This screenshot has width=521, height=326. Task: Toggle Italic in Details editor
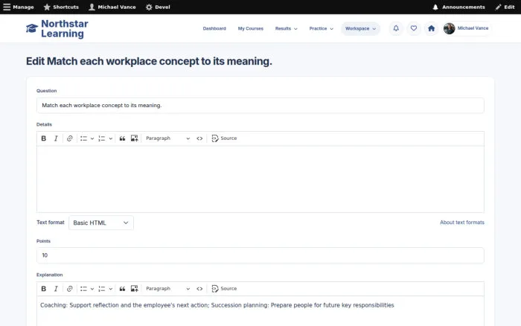tap(56, 138)
